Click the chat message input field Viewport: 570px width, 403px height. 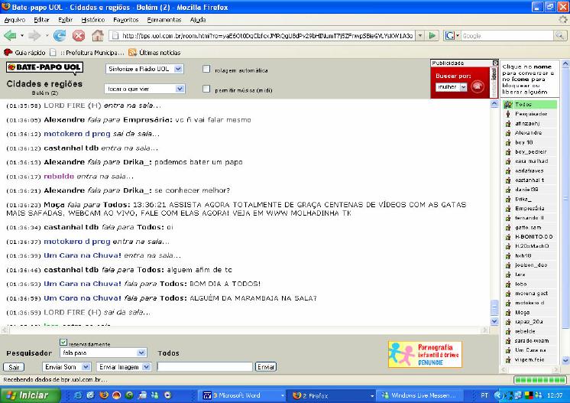point(205,367)
